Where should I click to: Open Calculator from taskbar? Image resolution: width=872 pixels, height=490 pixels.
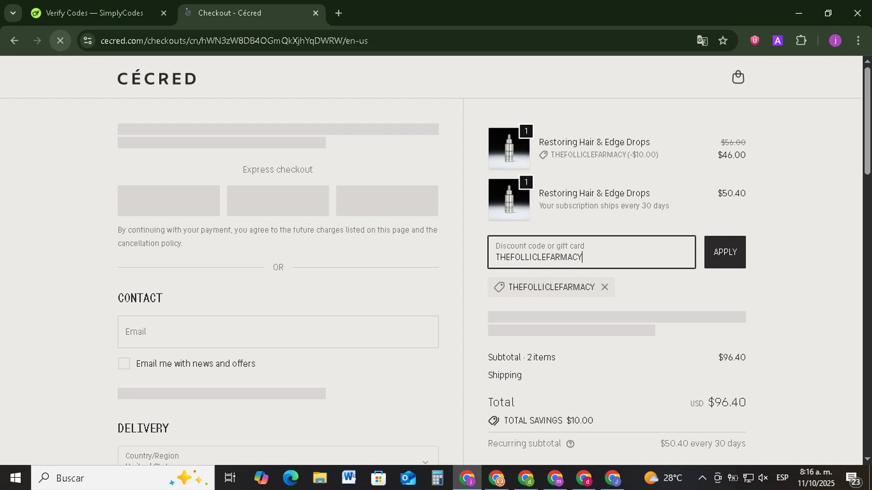click(x=437, y=478)
